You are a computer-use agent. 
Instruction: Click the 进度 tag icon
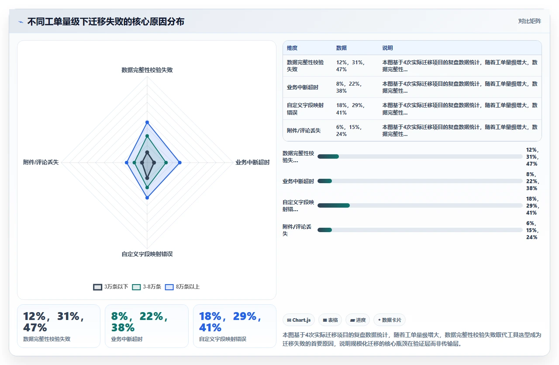(352, 320)
